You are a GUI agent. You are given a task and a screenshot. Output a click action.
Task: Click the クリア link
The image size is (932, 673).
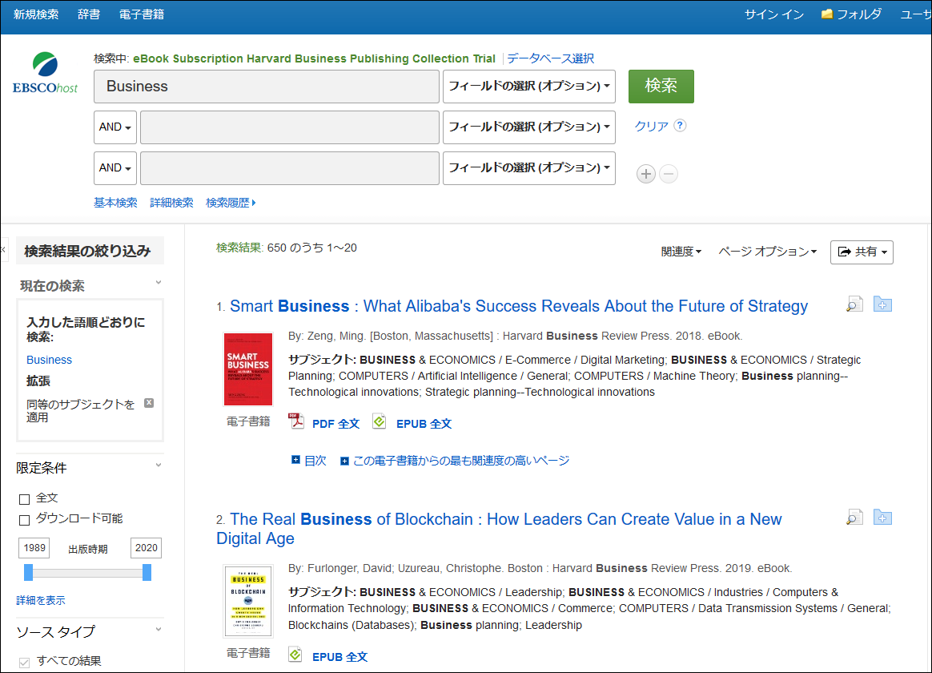click(652, 126)
